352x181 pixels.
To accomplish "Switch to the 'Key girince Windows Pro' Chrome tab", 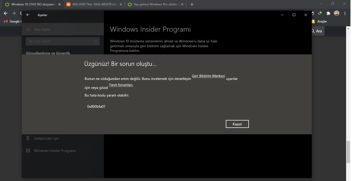I will coord(155,4).
